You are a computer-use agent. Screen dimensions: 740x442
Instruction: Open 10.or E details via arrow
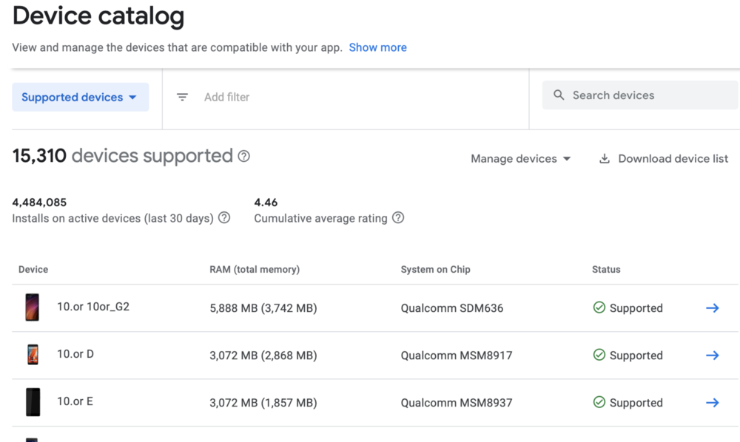pos(712,403)
